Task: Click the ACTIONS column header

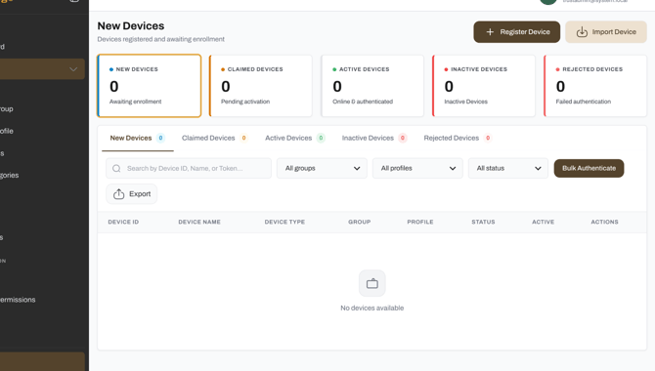Action: tap(604, 222)
